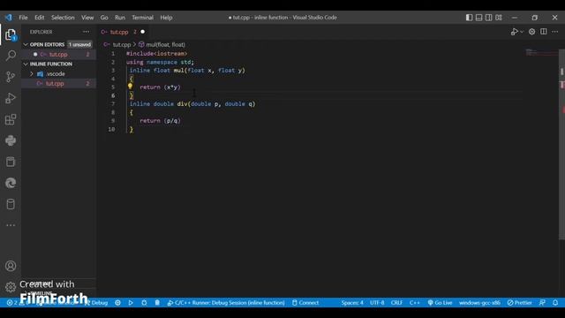Open the Selection menu
565x318 pixels.
point(63,18)
